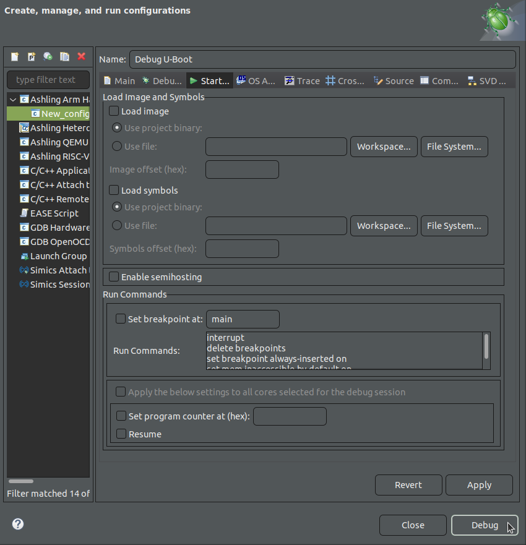Tick the Load symbols checkbox

[x=114, y=191]
